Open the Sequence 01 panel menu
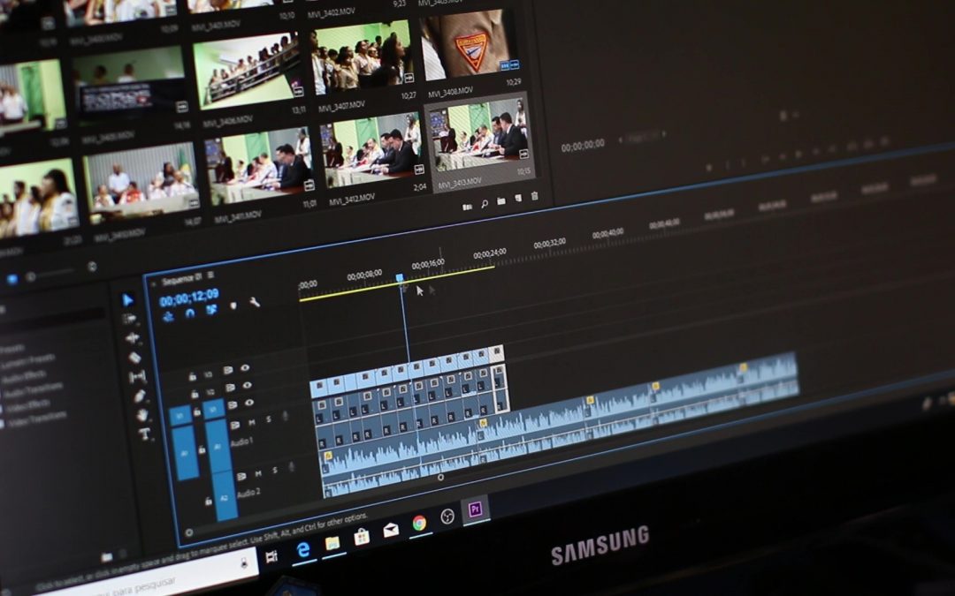The height and width of the screenshot is (596, 955). [210, 275]
